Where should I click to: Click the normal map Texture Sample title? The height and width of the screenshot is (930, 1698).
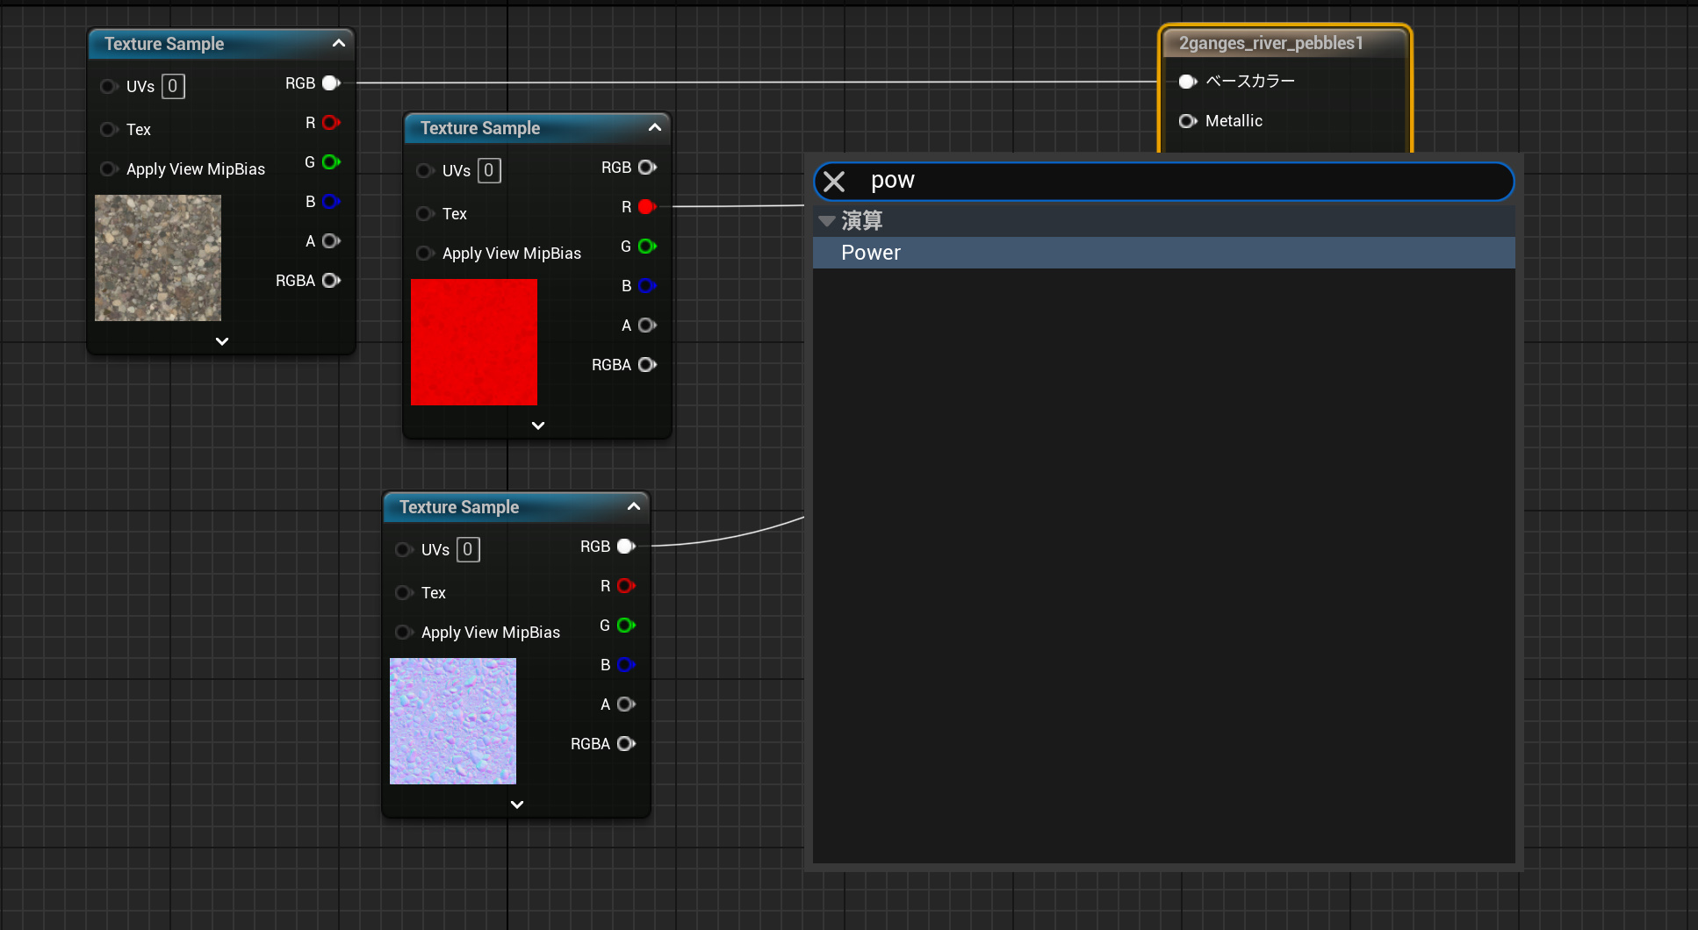coord(459,507)
